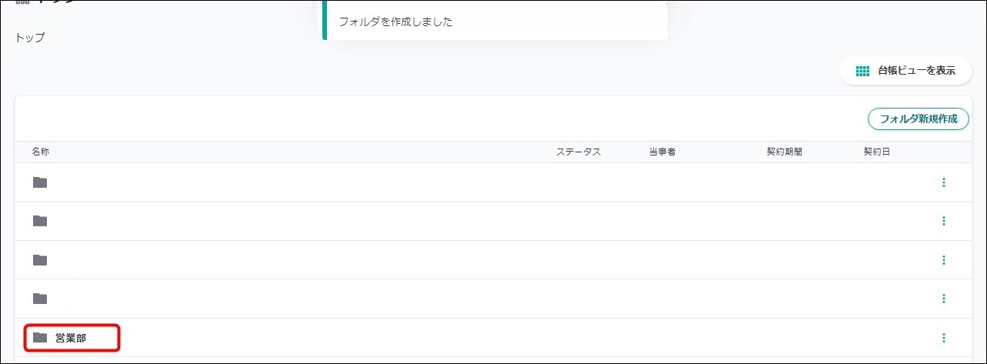The width and height of the screenshot is (987, 364).
Task: Click the フォルダ新規作成 button
Action: tap(918, 119)
